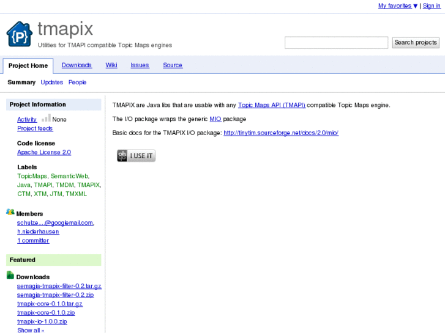The width and height of the screenshot is (445, 333).
Task: Click the XTM label
Action: pyautogui.click(x=40, y=194)
